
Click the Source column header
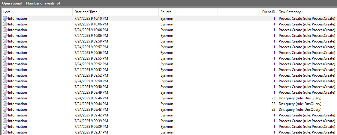166,12
